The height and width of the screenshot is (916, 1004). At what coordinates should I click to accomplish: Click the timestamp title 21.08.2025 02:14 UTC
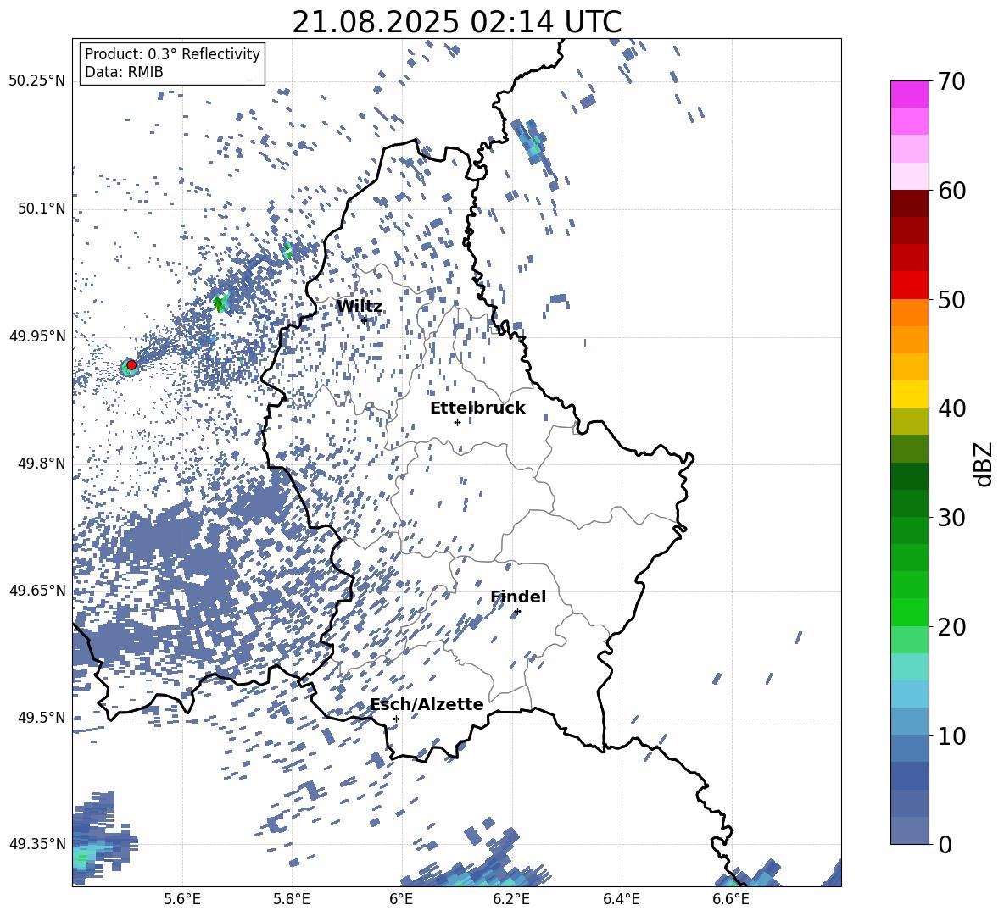pos(456,22)
